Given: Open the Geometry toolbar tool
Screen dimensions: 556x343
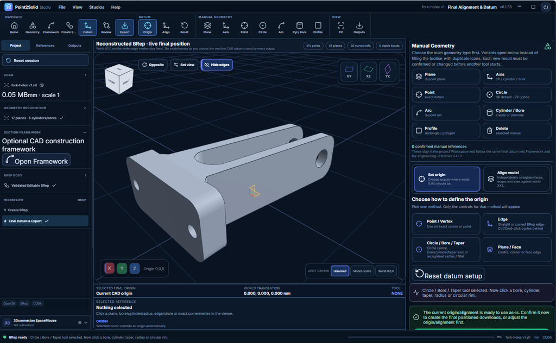Looking at the screenshot, I should click(x=32, y=27).
